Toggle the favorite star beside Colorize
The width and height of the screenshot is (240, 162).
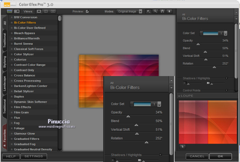click(11, 60)
